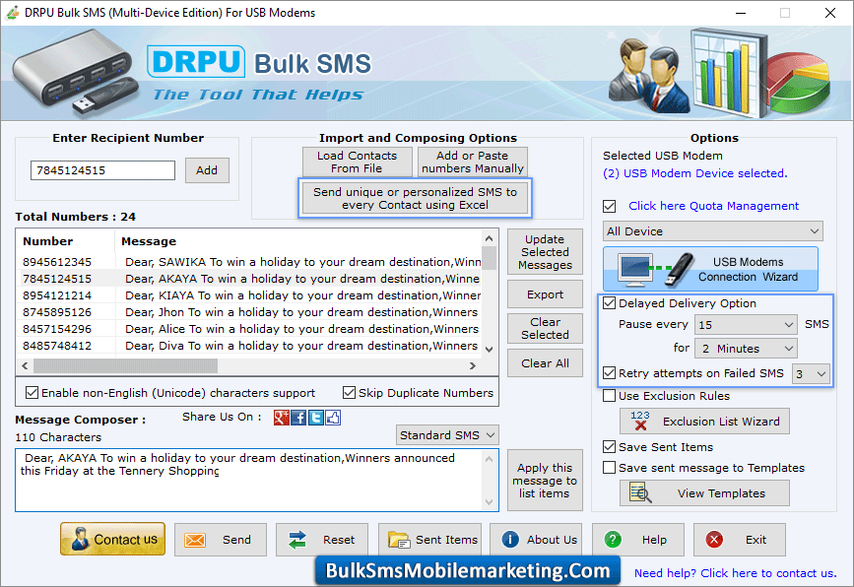
Task: Click the USB modem computer connection icon
Action: click(656, 269)
